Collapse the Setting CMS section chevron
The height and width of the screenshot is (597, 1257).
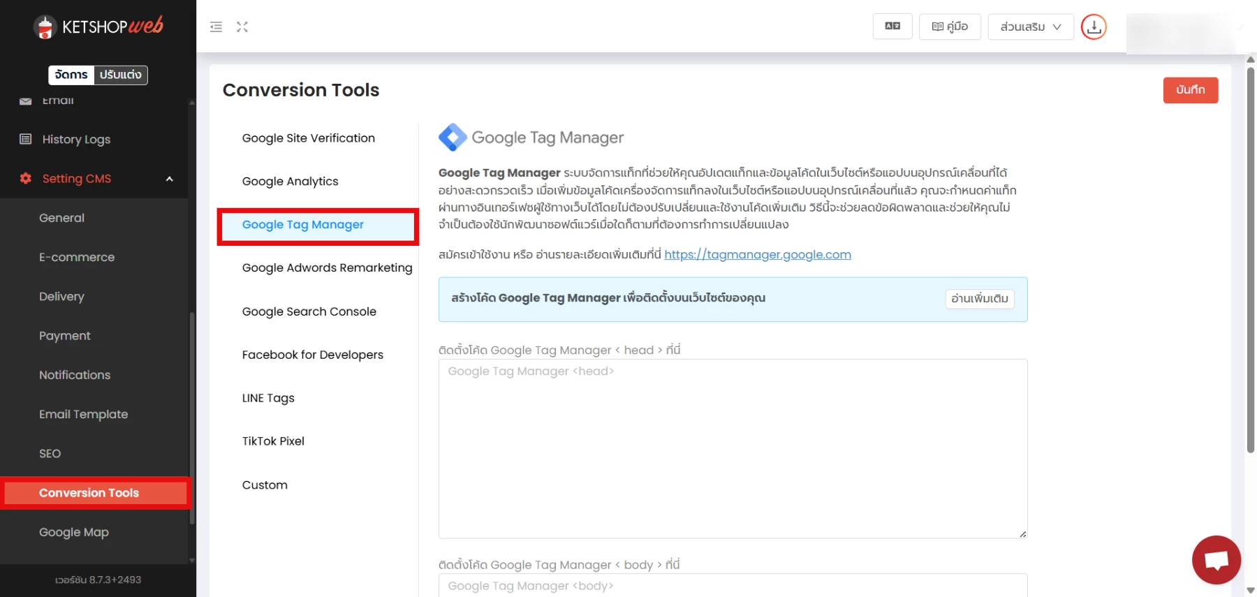(169, 179)
